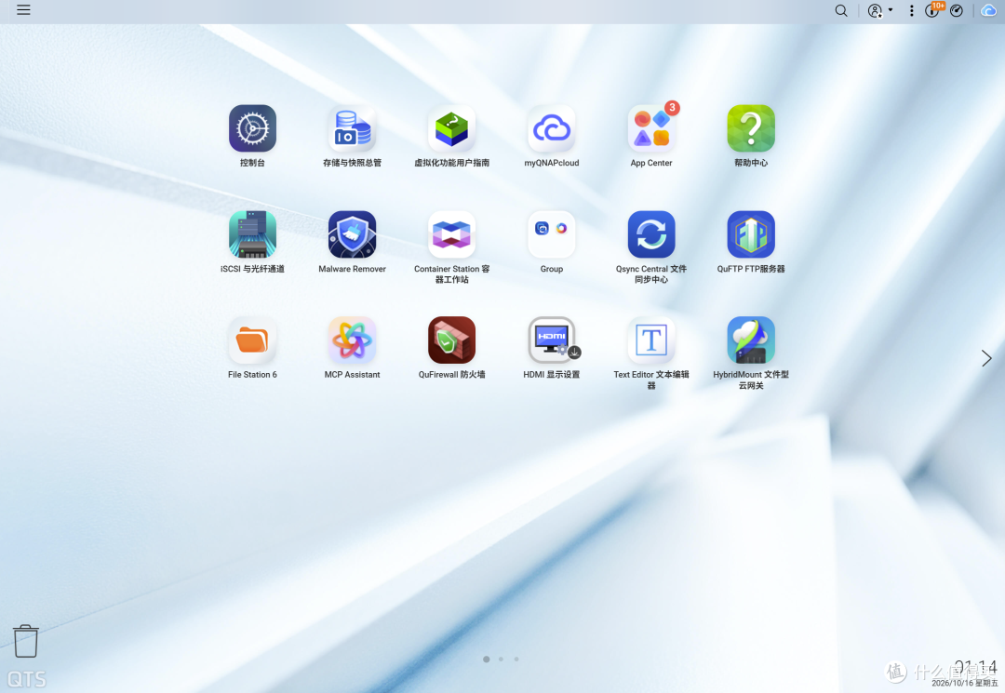This screenshot has height=693, width=1005.
Task: Launch Malware Remover
Action: 352,234
